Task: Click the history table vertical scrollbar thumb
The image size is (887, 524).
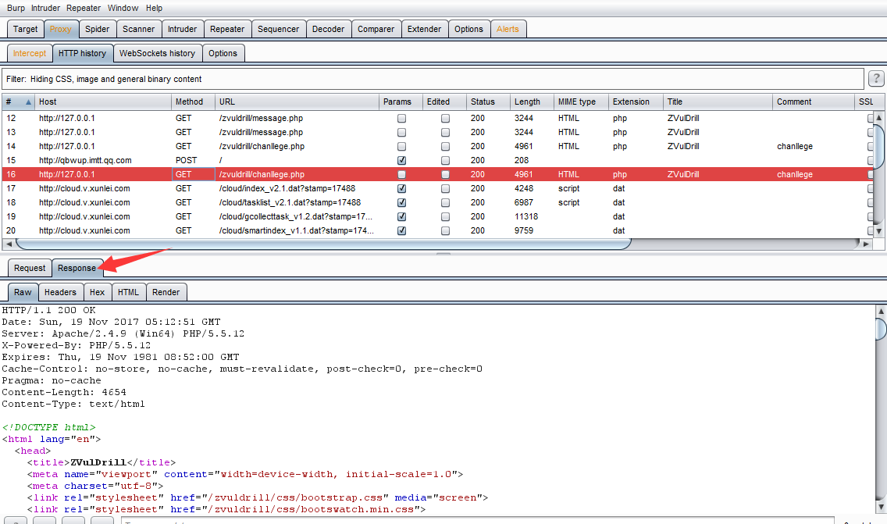Action: (878, 146)
